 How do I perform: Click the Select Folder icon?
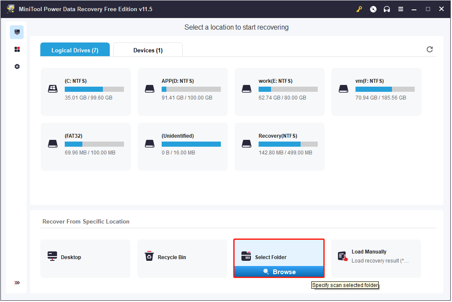[x=246, y=256]
